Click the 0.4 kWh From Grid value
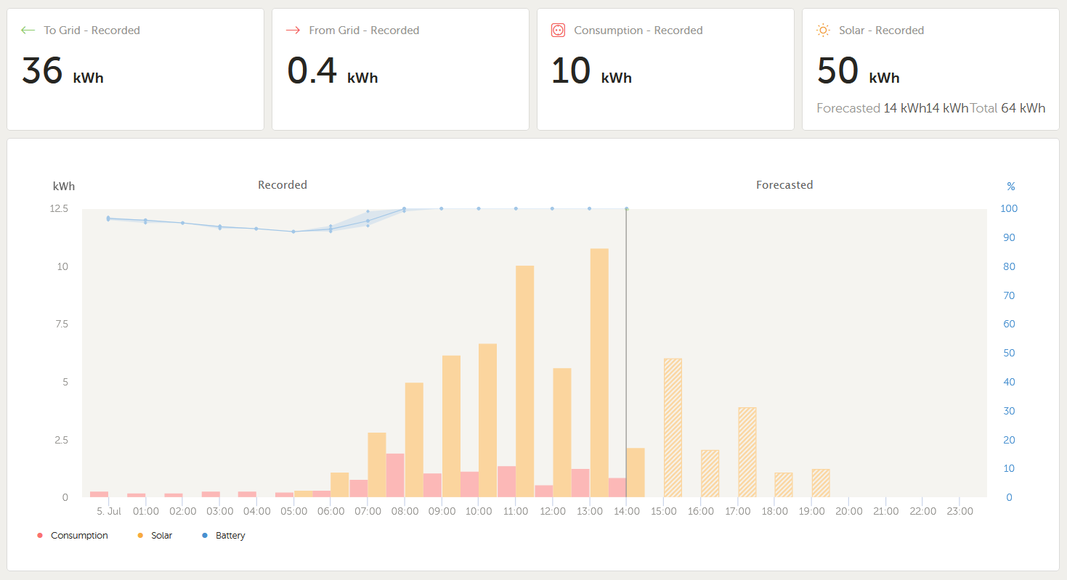This screenshot has width=1067, height=580. coord(332,71)
